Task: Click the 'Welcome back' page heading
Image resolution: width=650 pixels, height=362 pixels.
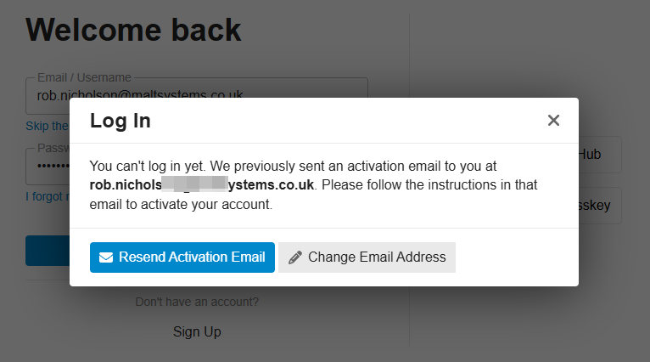Action: tap(134, 30)
